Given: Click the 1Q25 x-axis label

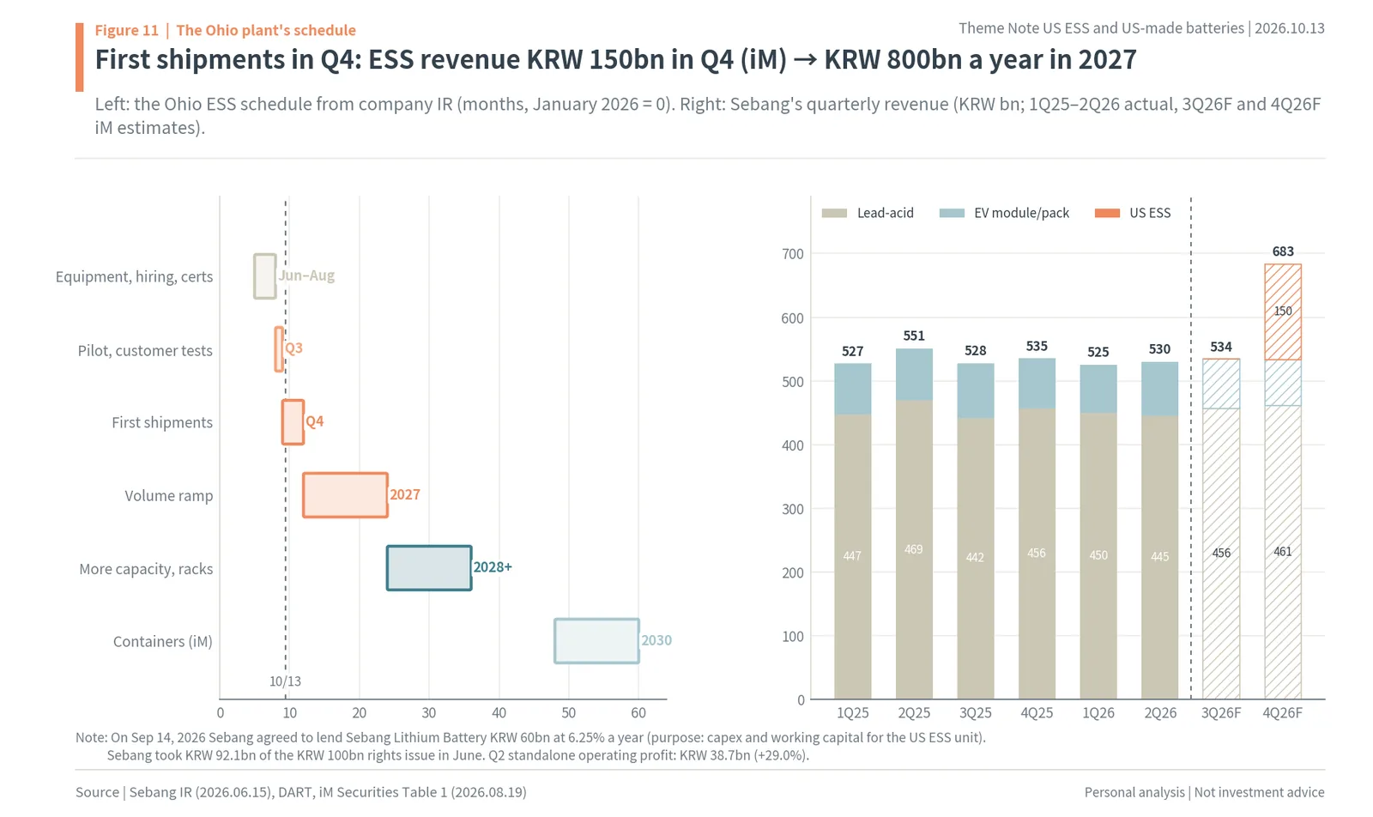Looking at the screenshot, I should [x=853, y=713].
